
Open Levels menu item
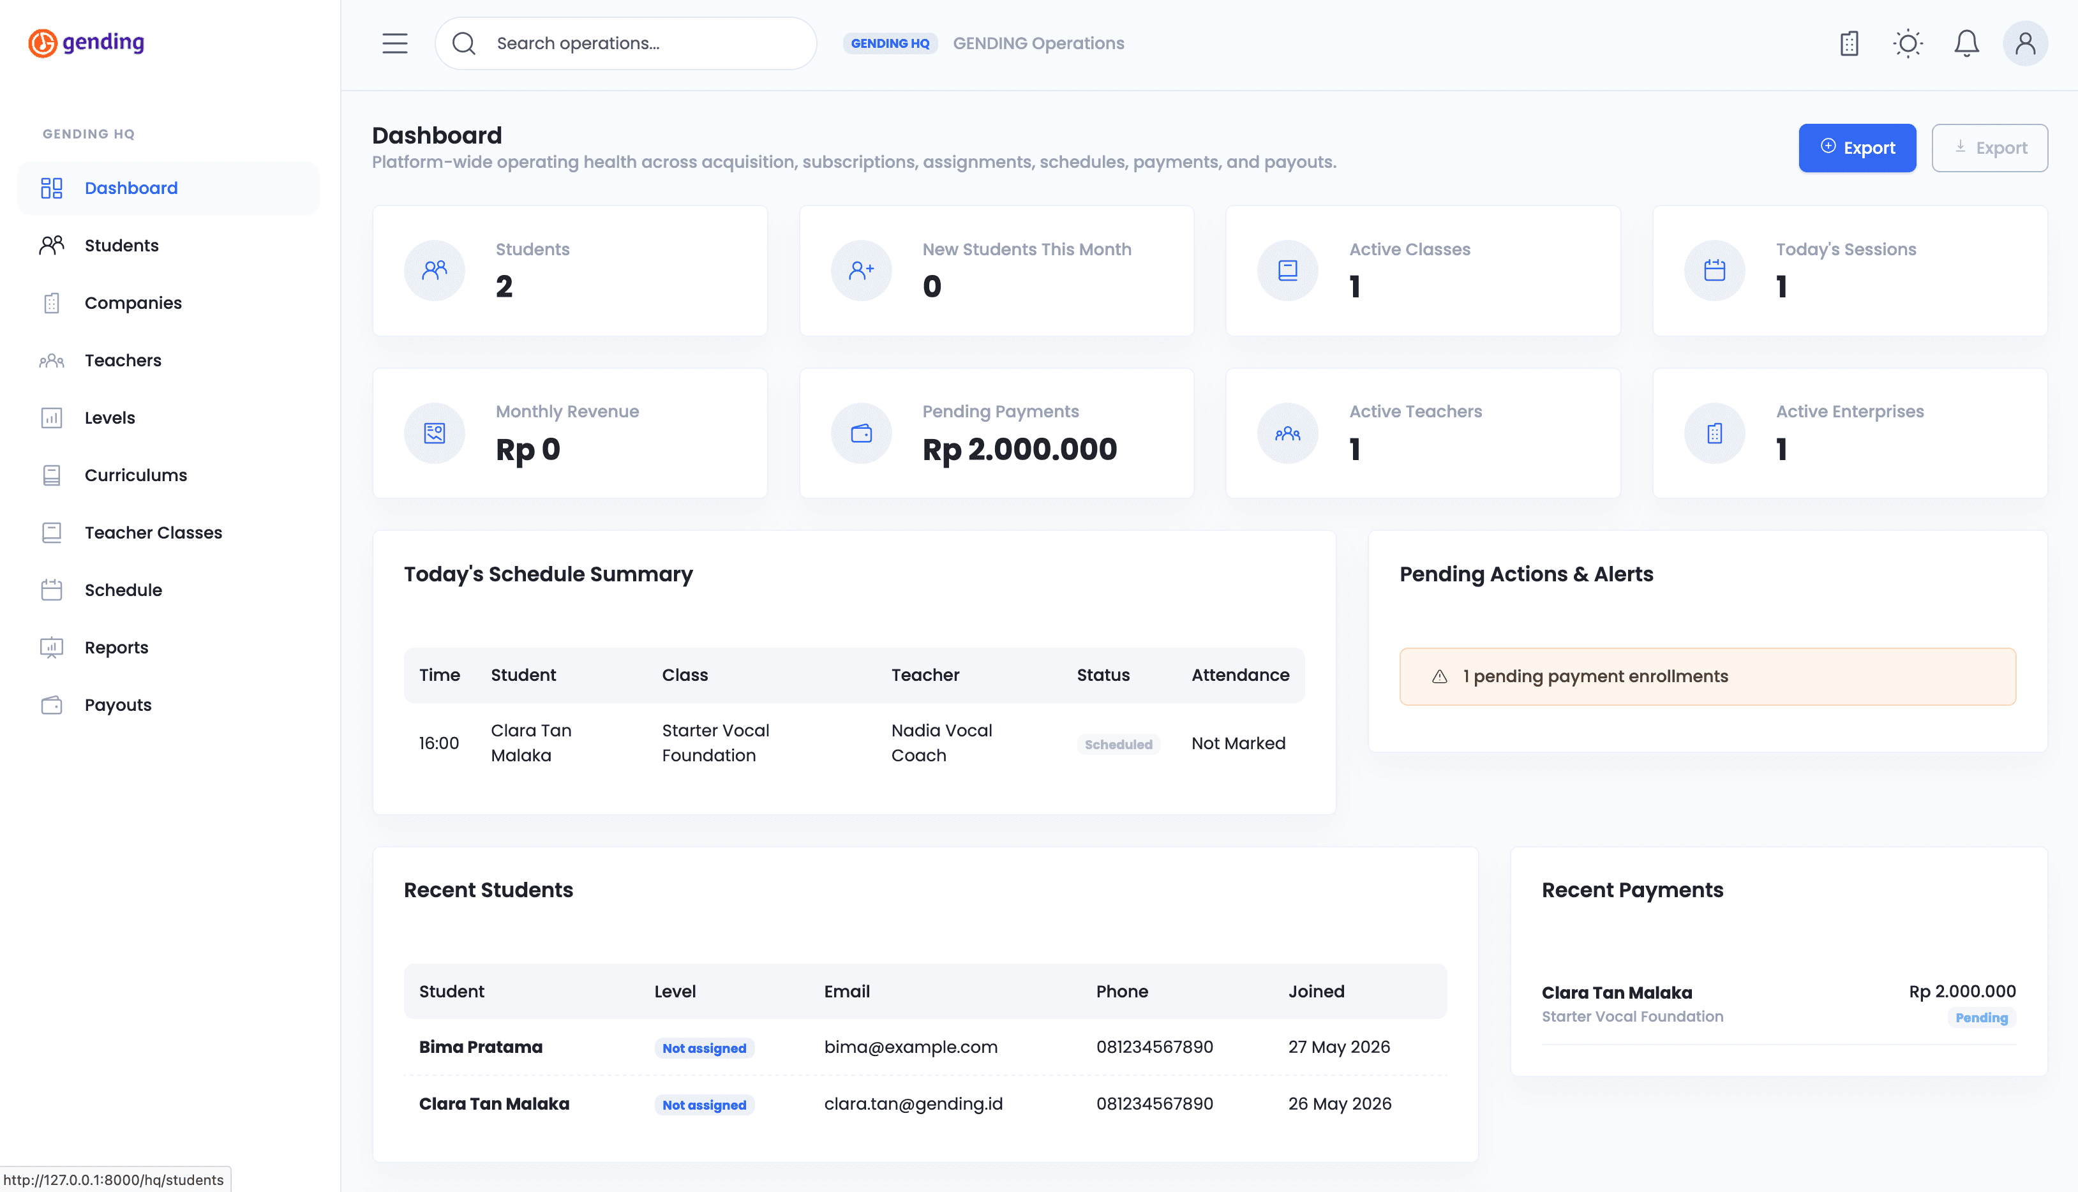pos(168,417)
